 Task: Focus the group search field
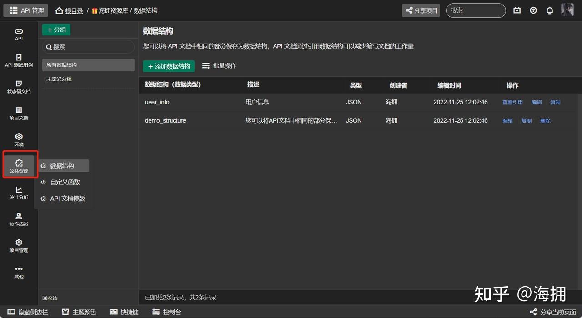(89, 47)
